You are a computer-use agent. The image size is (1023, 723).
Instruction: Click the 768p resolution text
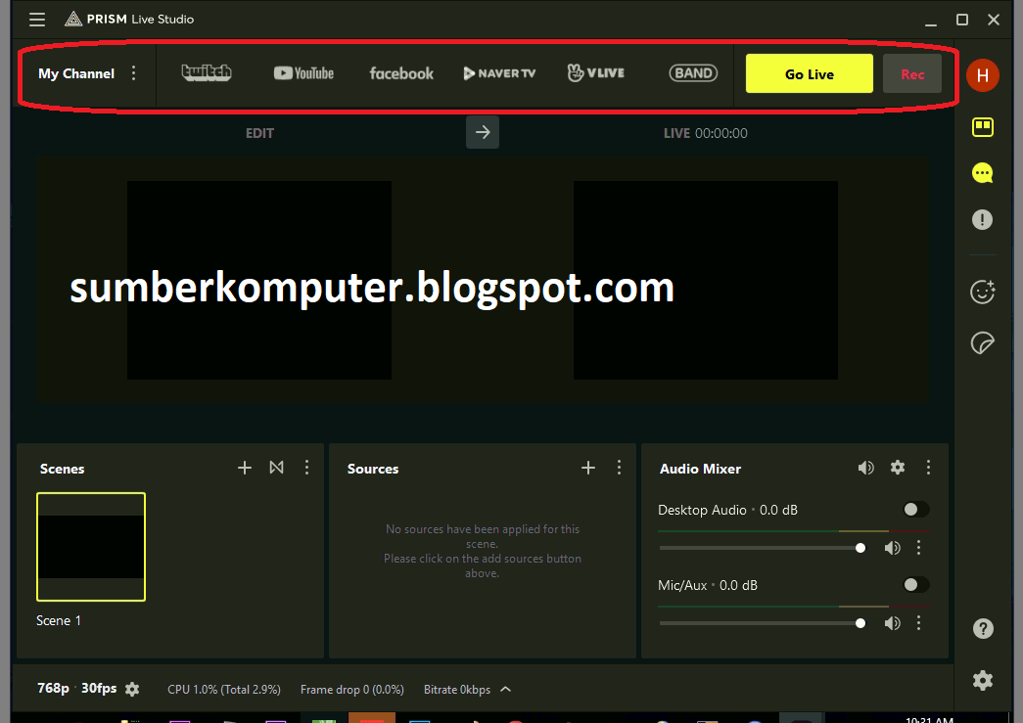tap(54, 689)
